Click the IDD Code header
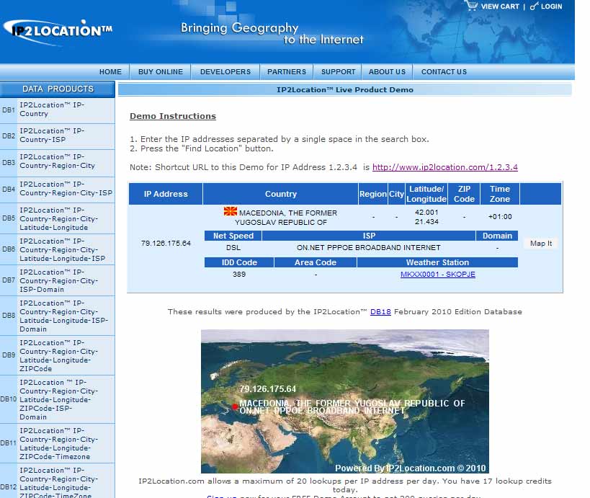 tap(239, 263)
